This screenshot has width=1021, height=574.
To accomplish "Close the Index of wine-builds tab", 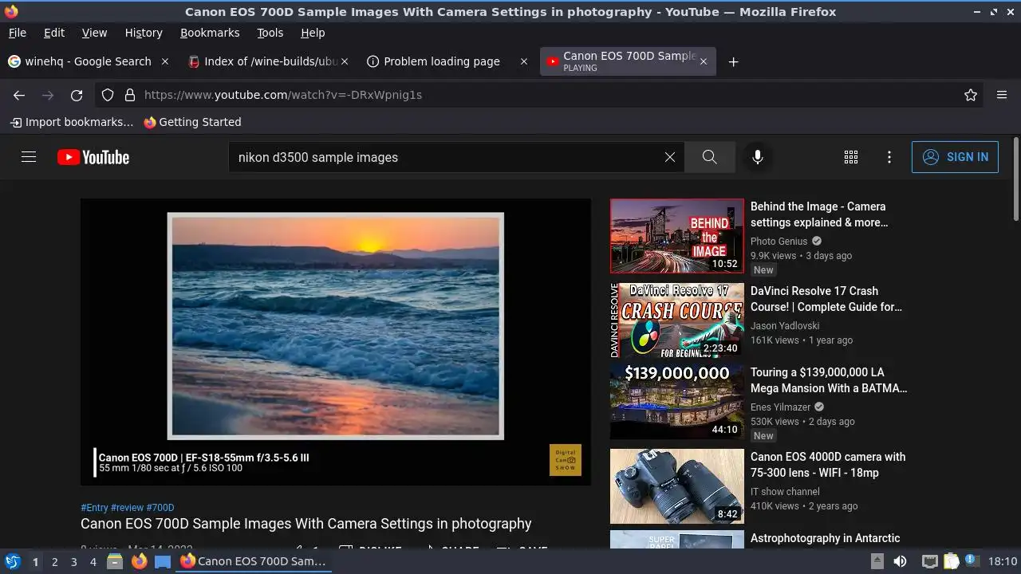I will [345, 61].
